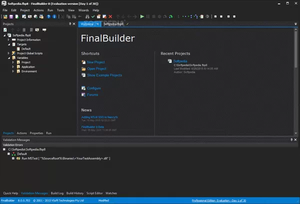Click the Open Project shortcut link
This screenshot has height=204, width=300.
pos(96,68)
